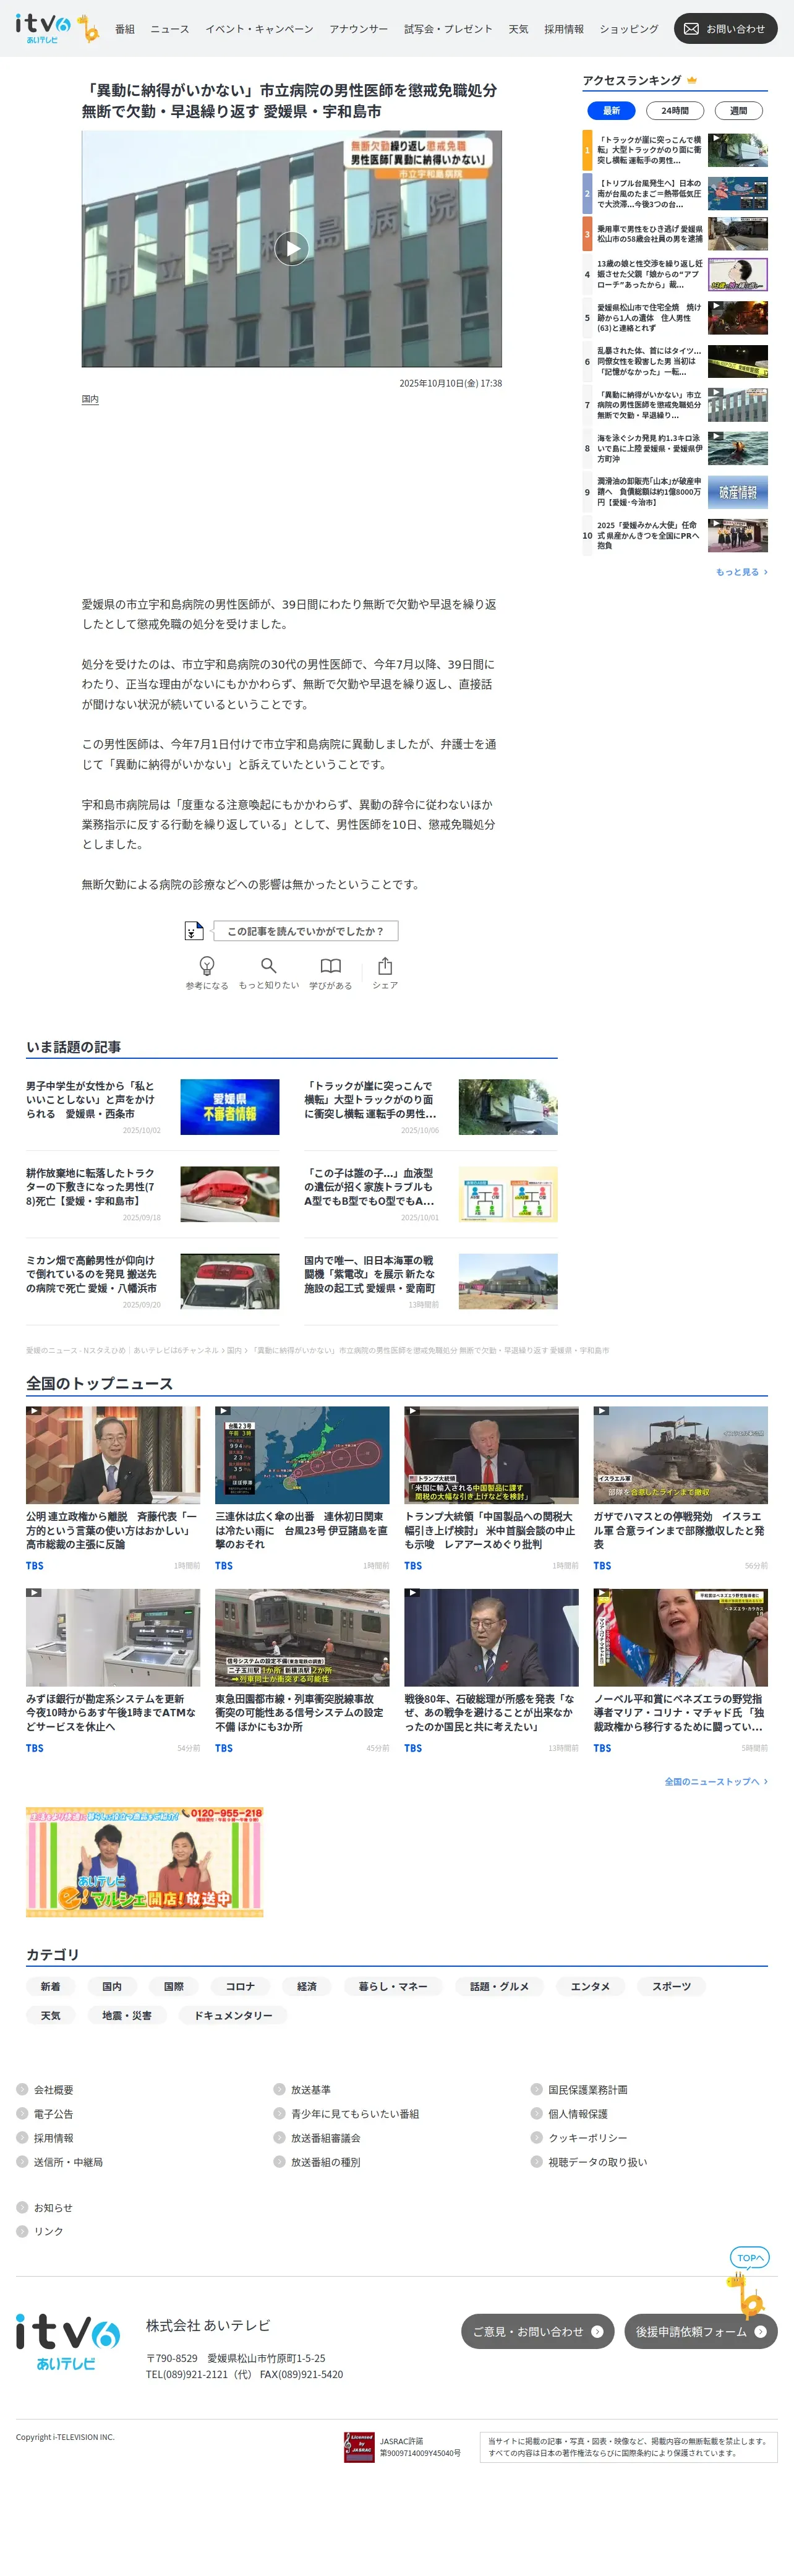This screenshot has height=2576, width=794.
Task: Select the 国際 category chip
Action: pos(174,1986)
